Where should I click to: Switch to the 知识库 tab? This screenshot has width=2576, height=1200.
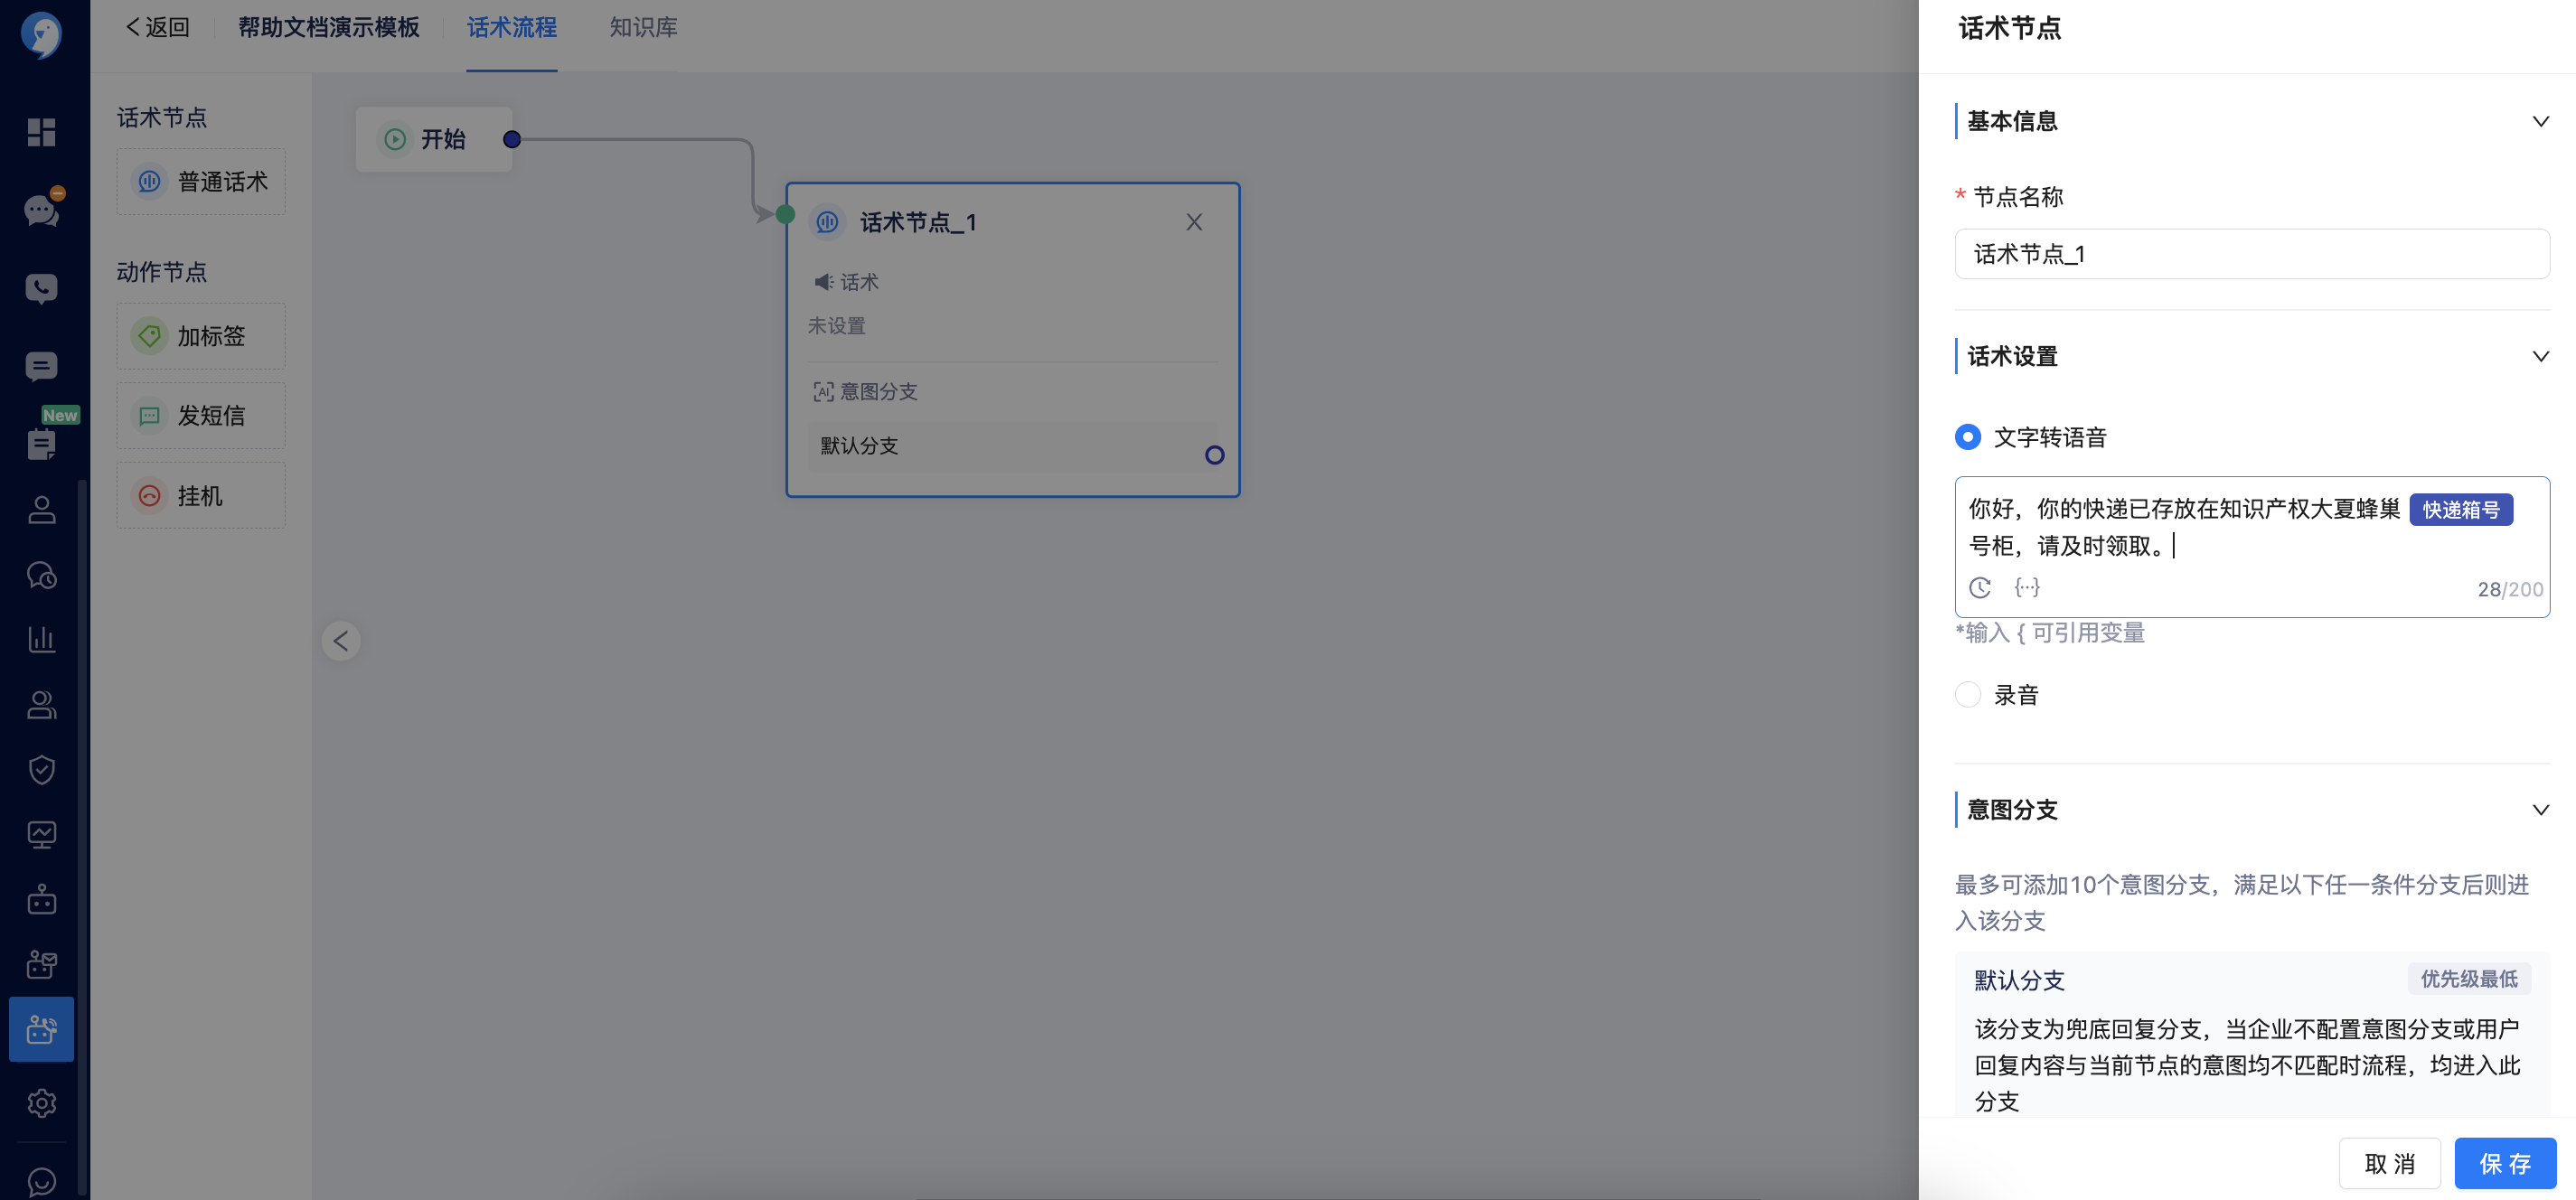coord(643,28)
